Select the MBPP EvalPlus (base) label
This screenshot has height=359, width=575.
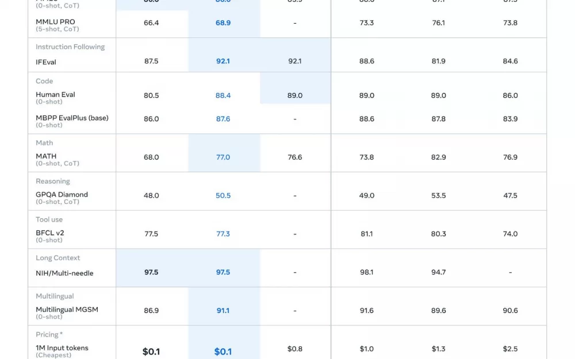pos(72,118)
